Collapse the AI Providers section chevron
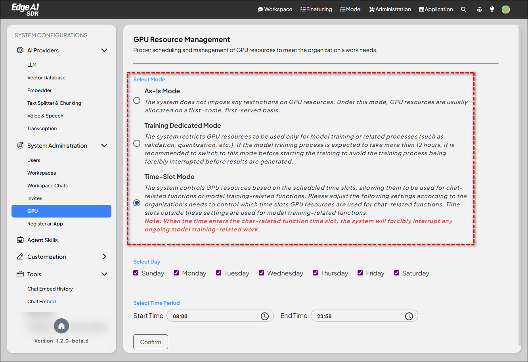 [104, 50]
